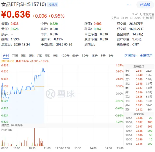Open the three-dot more options menu

pyautogui.click(x=129, y=4)
